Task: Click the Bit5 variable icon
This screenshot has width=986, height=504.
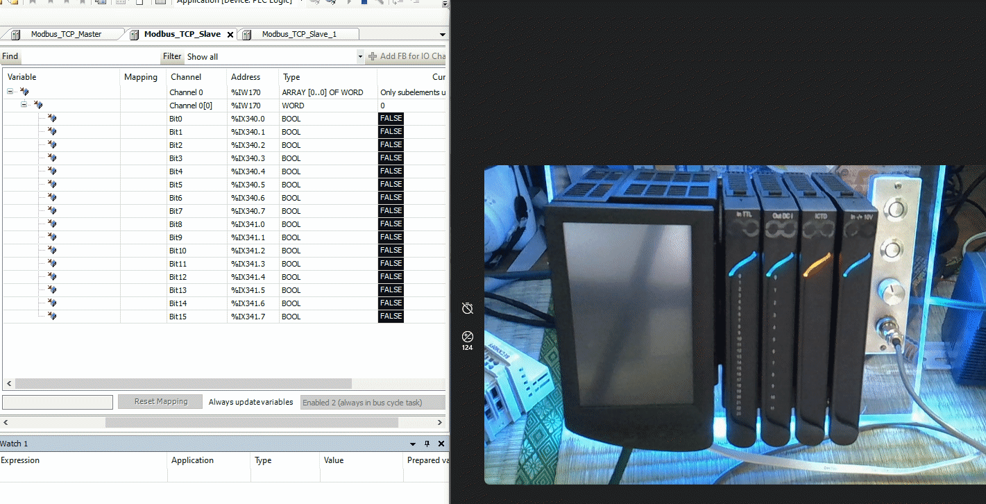Action: [x=52, y=185]
